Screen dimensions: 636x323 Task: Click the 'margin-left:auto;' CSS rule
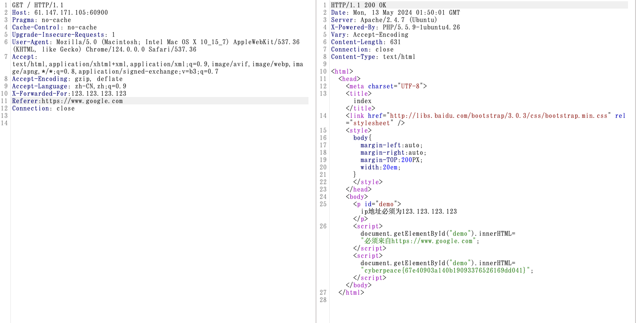click(392, 145)
